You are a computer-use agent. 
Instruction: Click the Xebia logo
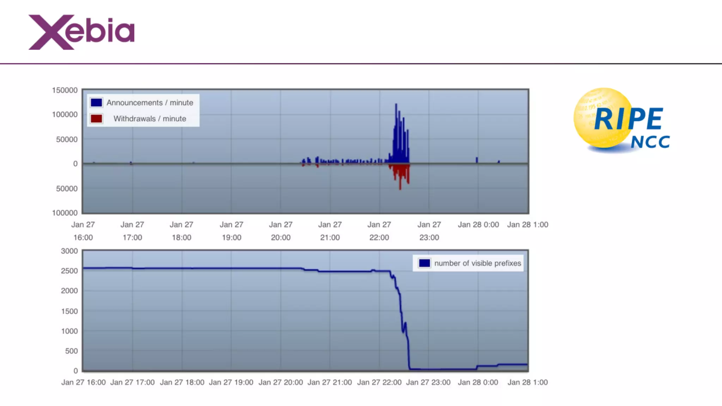[x=81, y=32]
